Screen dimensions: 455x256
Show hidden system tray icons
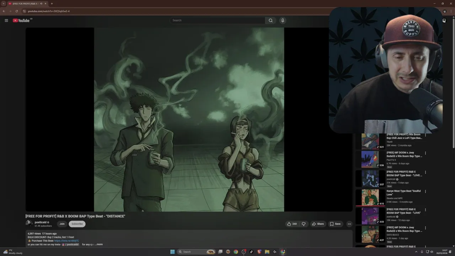[416, 252]
